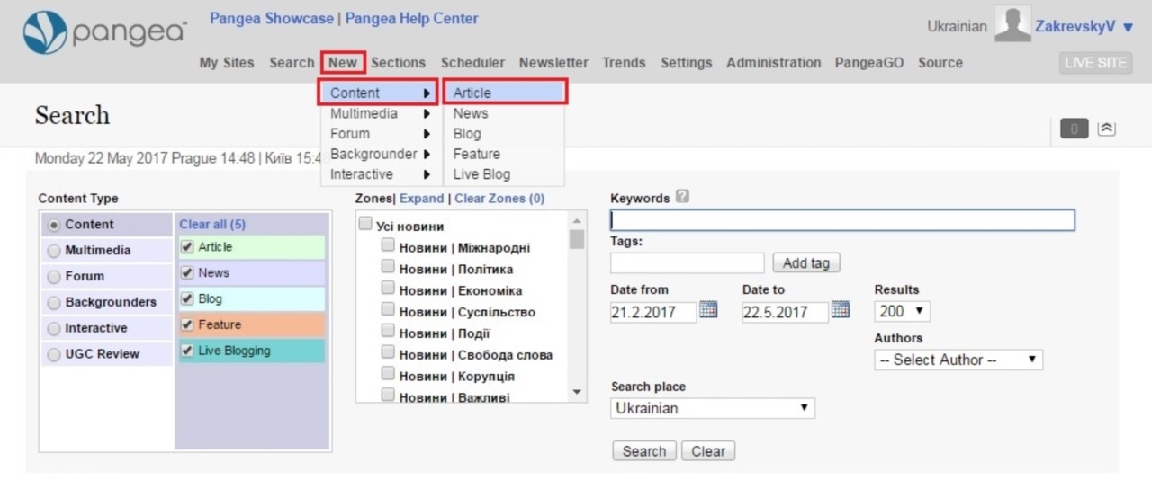The image size is (1152, 480).
Task: Uncheck the Feature checkbox in content types
Action: coord(187,325)
